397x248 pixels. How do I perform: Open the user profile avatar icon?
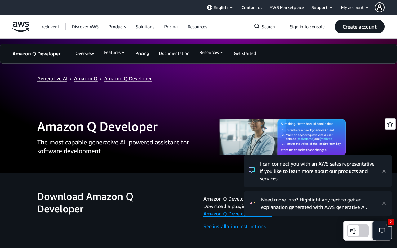379,7
